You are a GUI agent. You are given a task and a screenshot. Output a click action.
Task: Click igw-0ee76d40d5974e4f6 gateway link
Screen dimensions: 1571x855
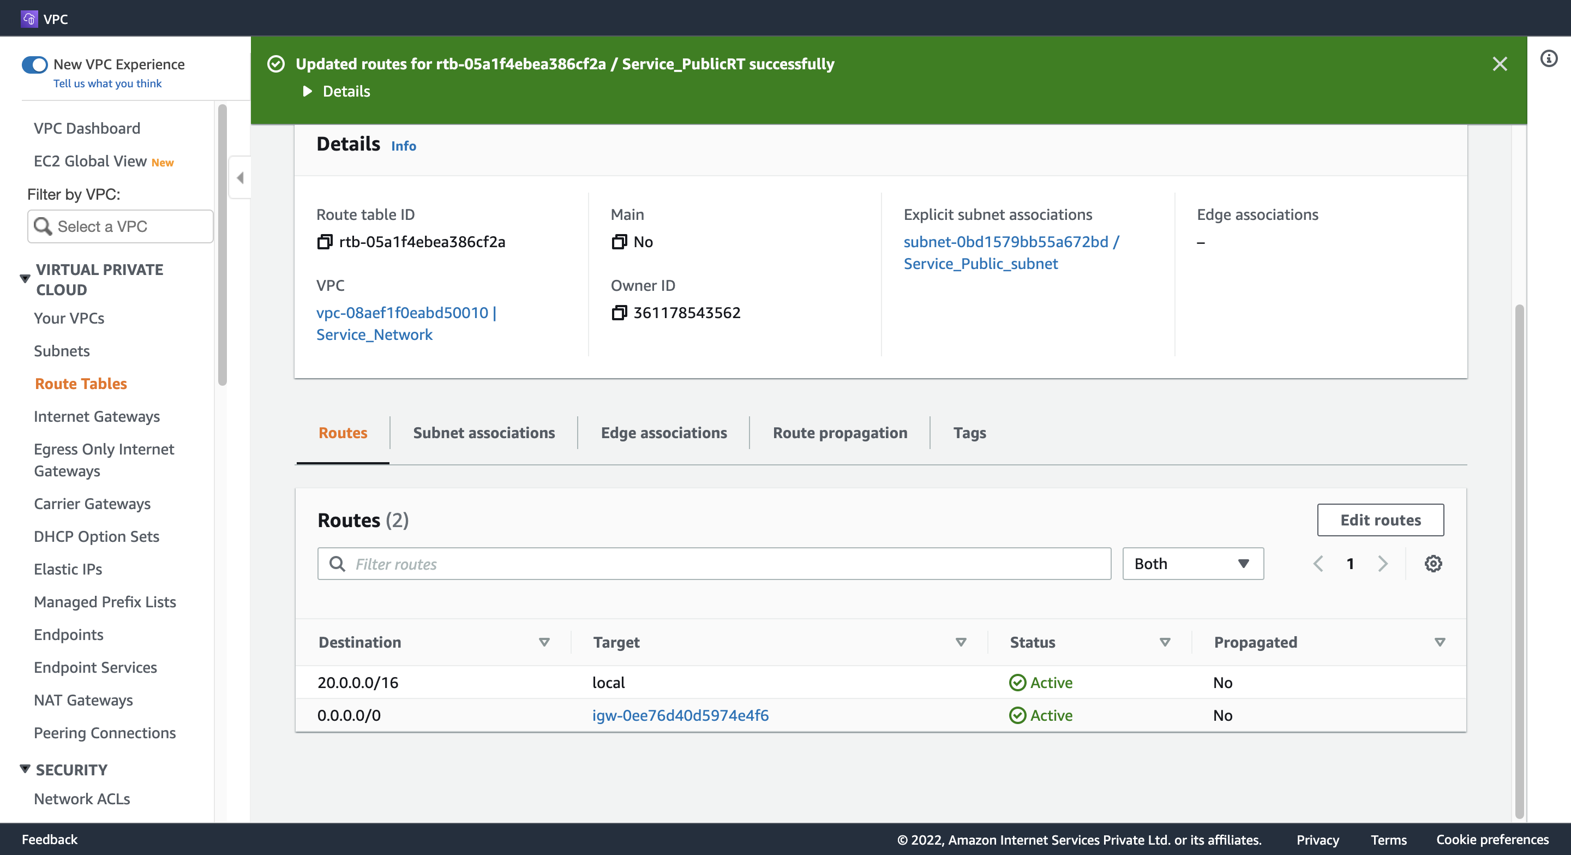pyautogui.click(x=681, y=715)
